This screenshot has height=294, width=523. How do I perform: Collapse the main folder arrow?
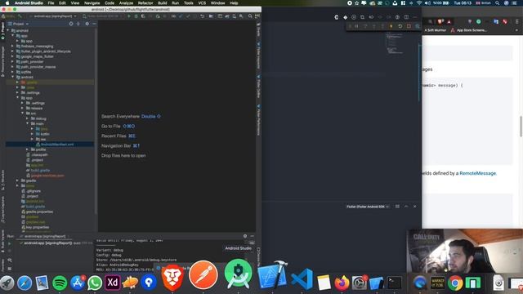[28, 123]
